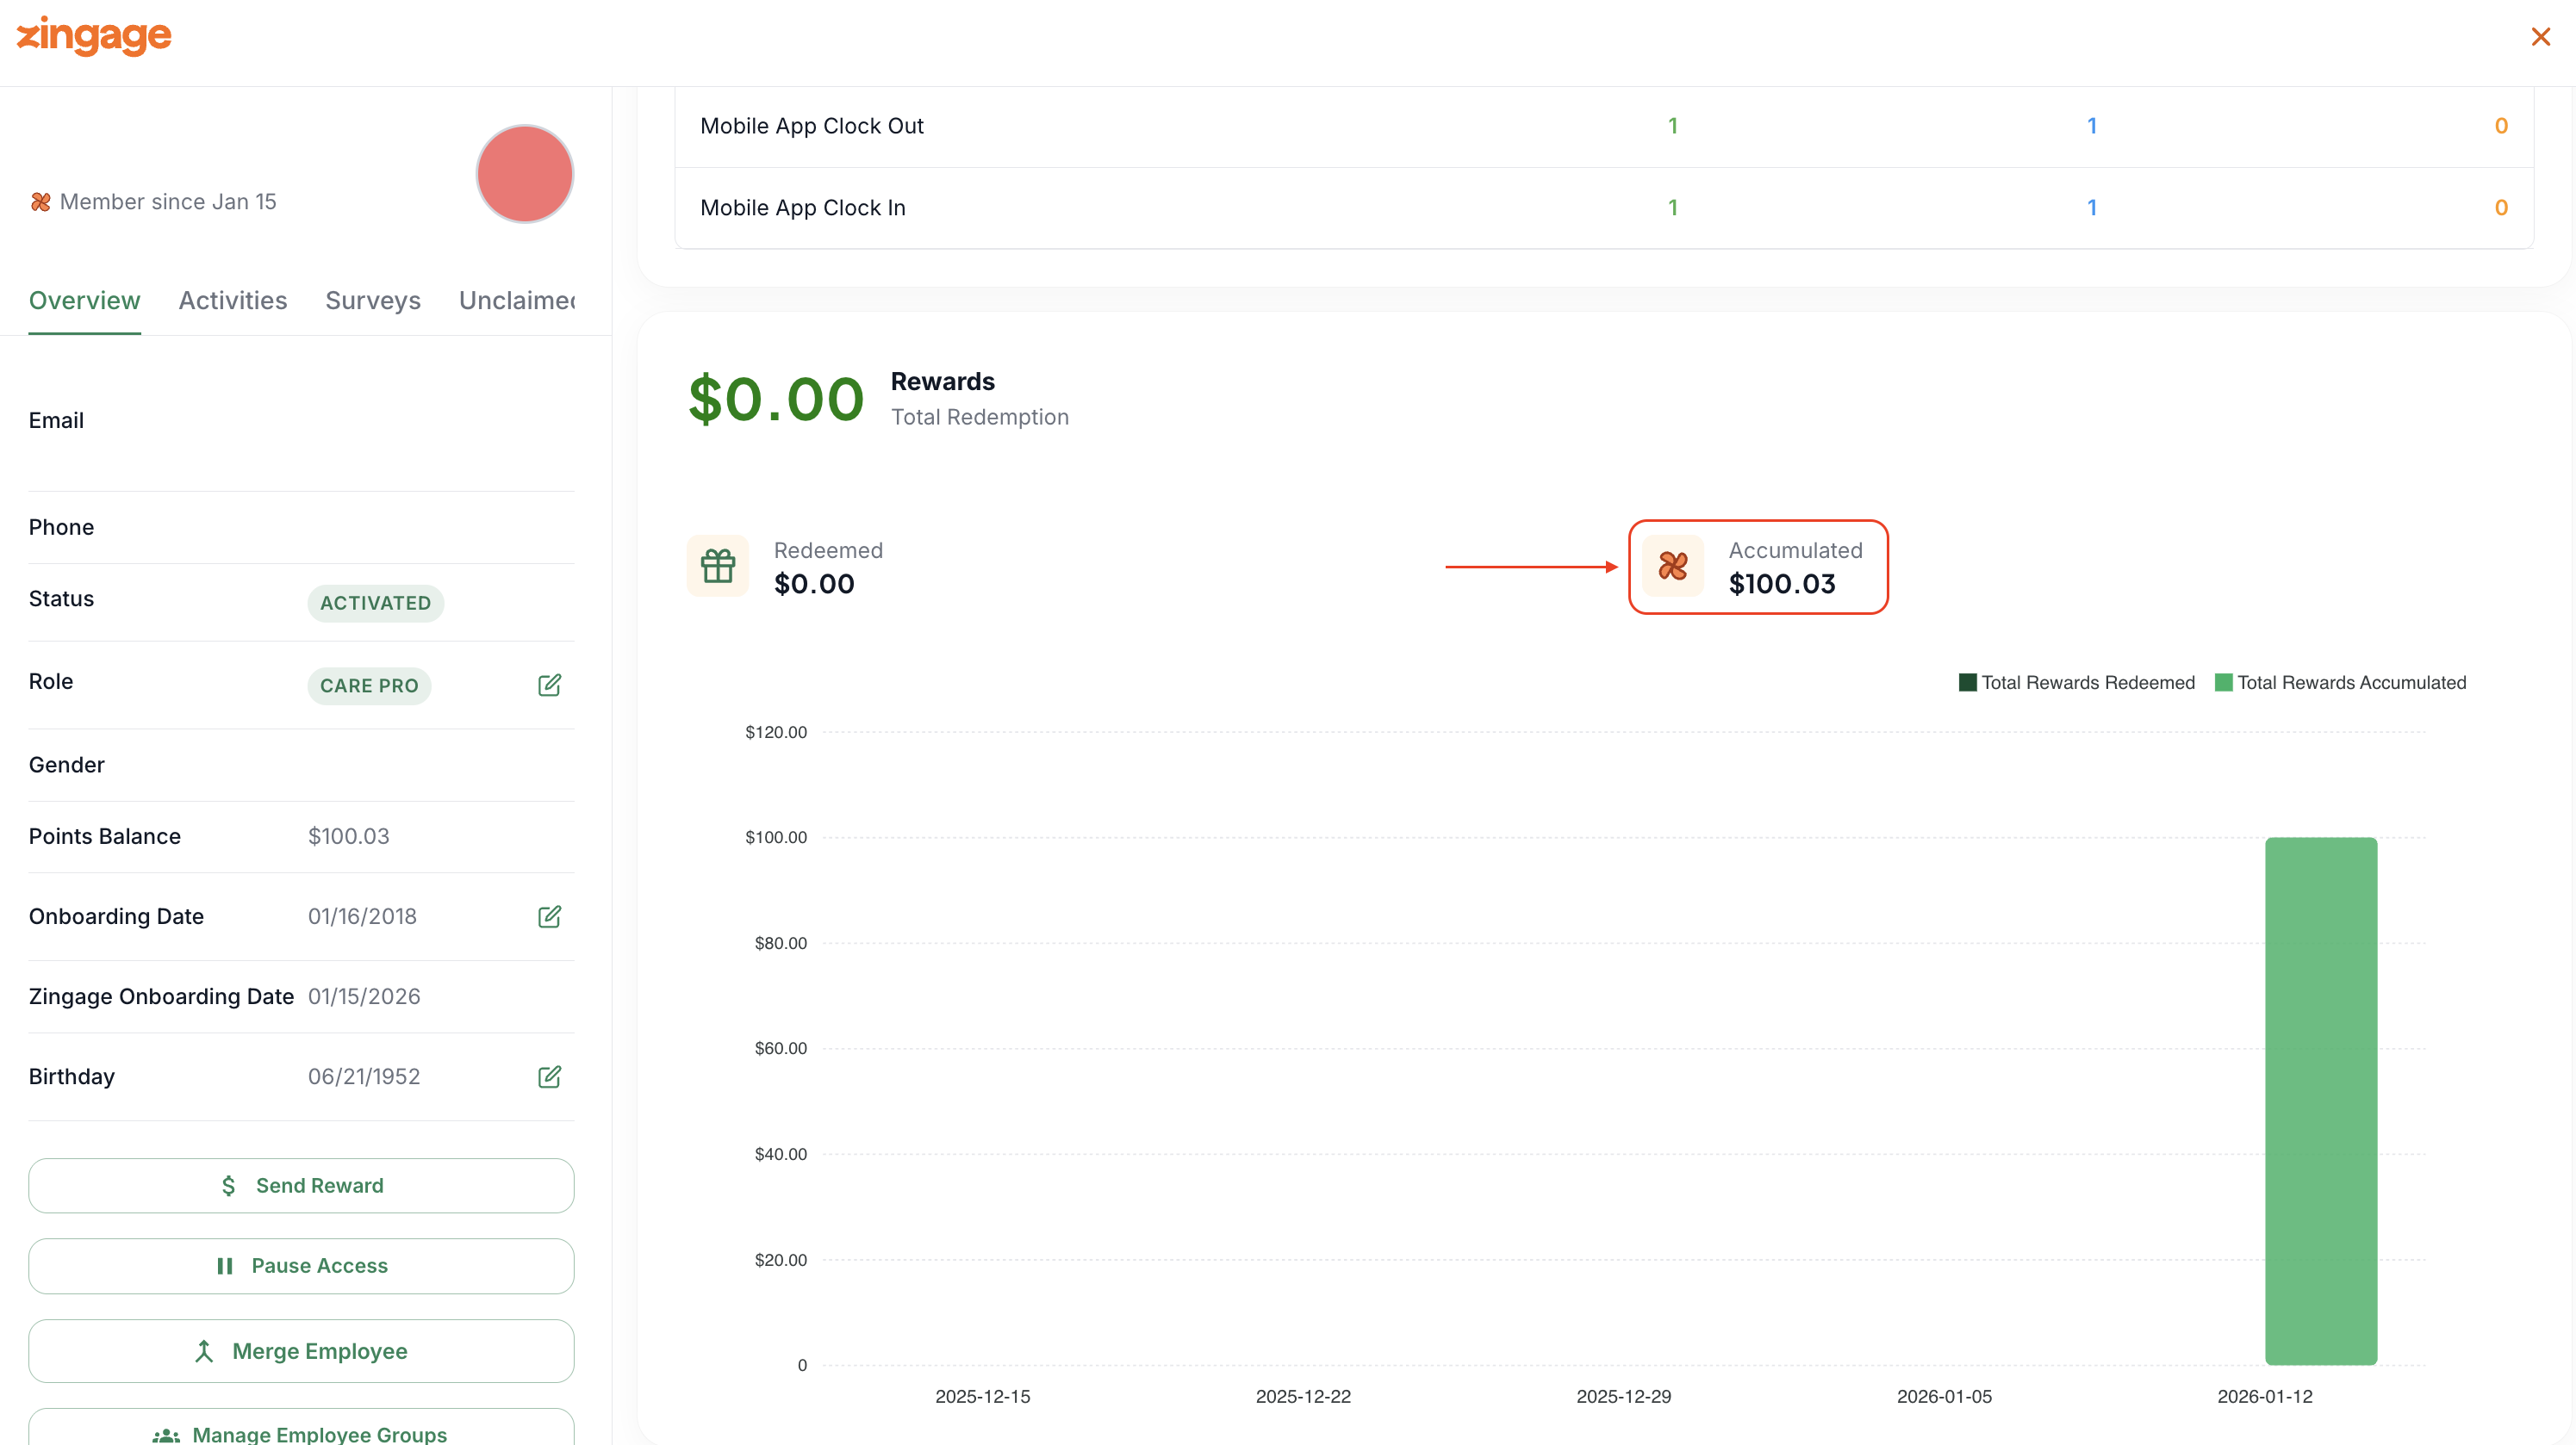Viewport: 2576px width, 1445px height.
Task: Click the blue 1 in Clock Out row
Action: point(2091,126)
